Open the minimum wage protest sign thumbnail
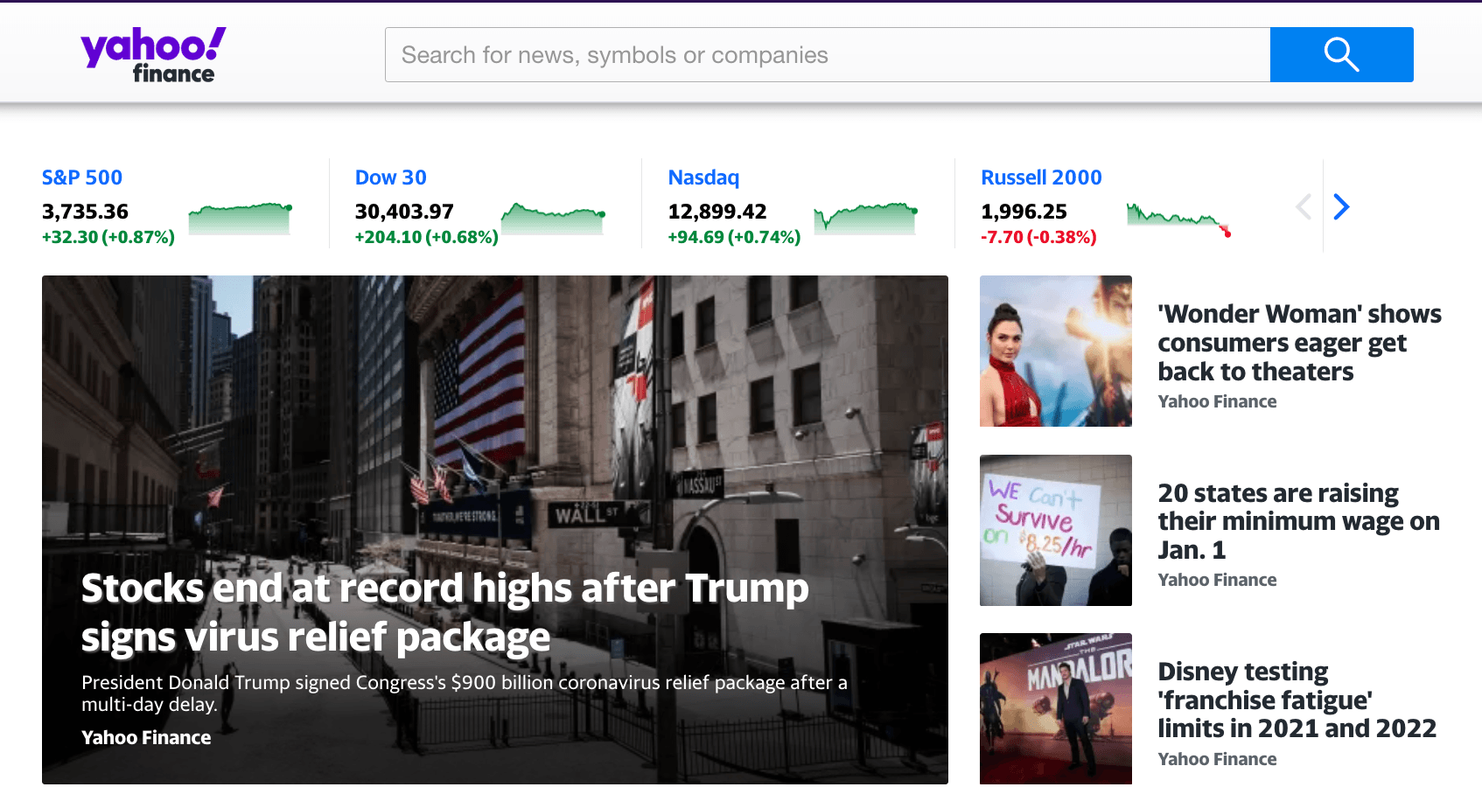This screenshot has width=1482, height=787. pyautogui.click(x=1056, y=530)
